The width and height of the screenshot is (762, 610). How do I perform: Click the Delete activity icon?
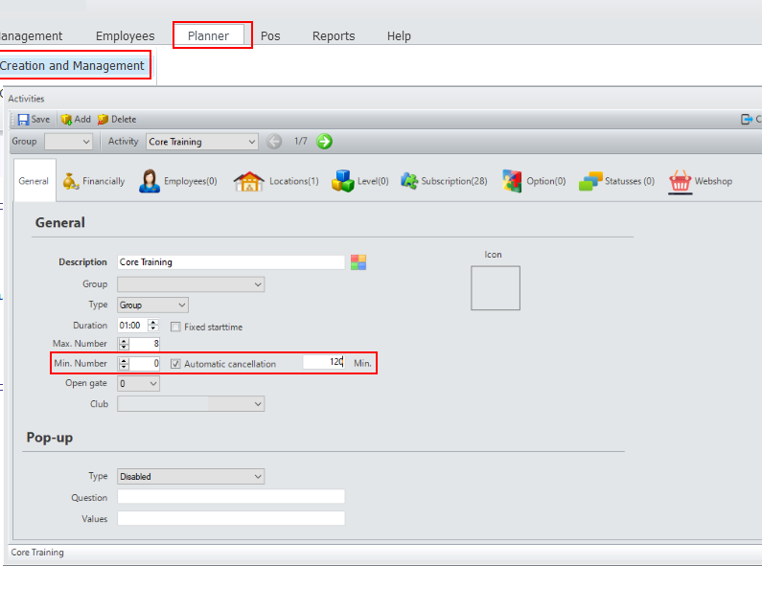click(x=103, y=120)
